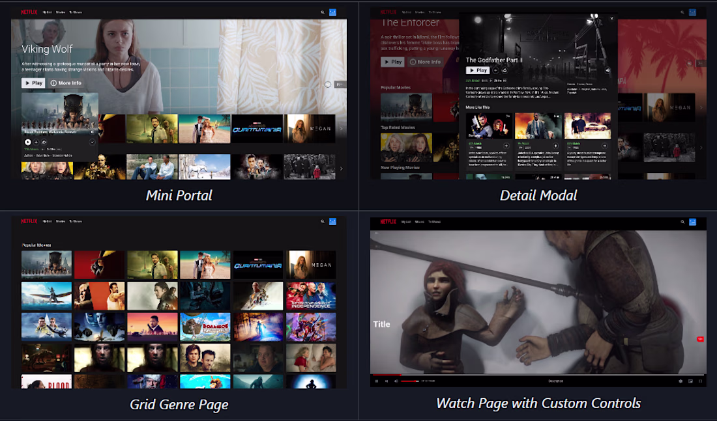Viewport: 717px width, 421px height.
Task: Play The Enforcer behind the detail modal
Action: [x=392, y=62]
